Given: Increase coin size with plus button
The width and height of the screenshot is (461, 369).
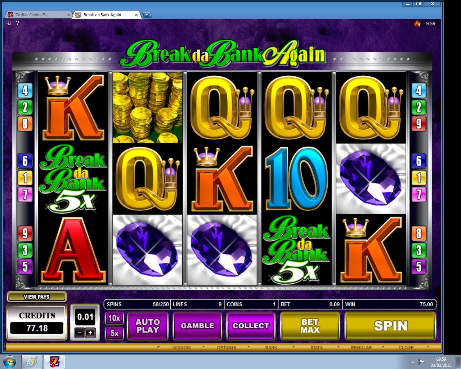Looking at the screenshot, I should click(90, 333).
